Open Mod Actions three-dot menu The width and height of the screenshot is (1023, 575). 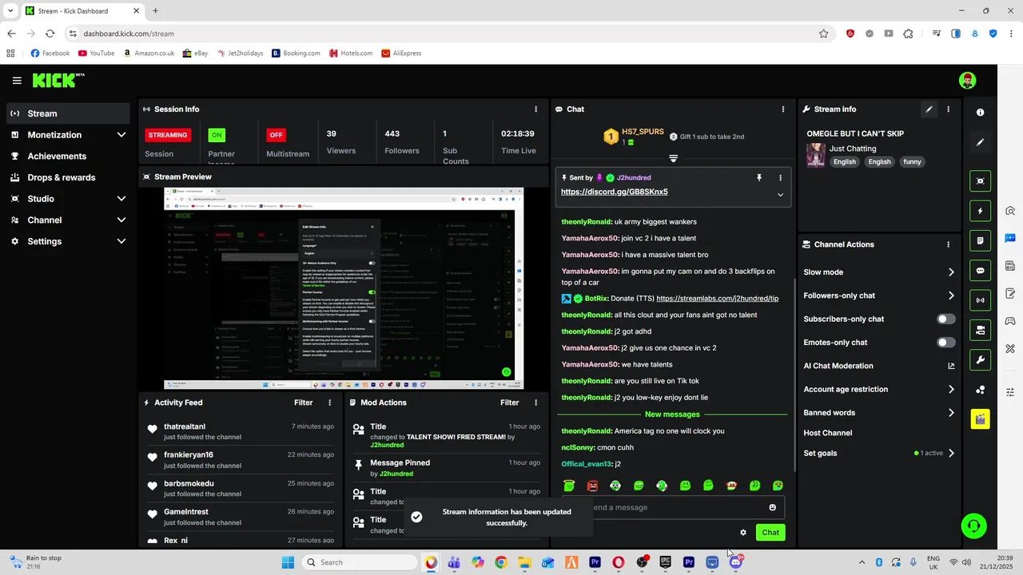tap(535, 402)
